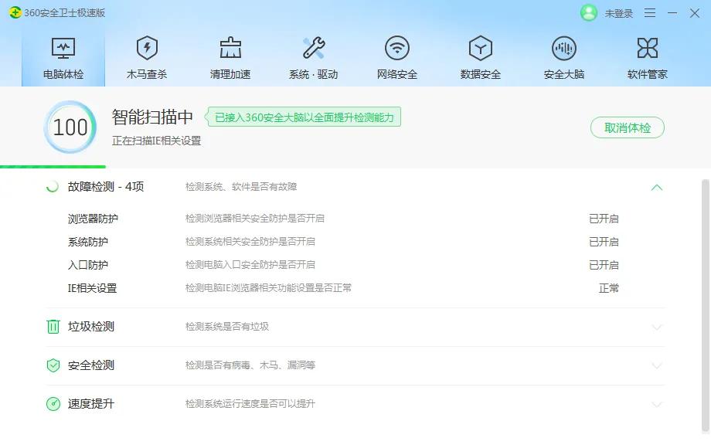Viewport: 711px width, 448px height.
Task: Click the green scan progress bar
Action: pos(52,164)
